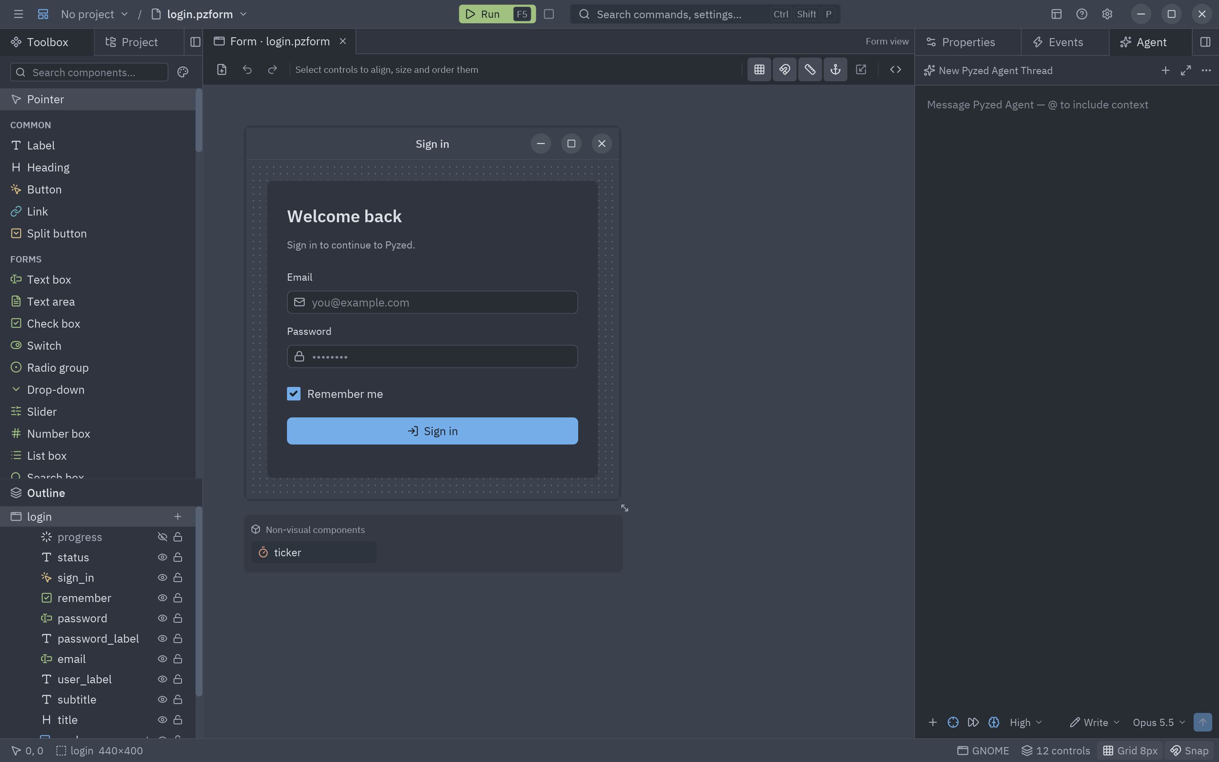The image size is (1219, 762).
Task: Click the ruler guides toolbar icon
Action: (x=810, y=69)
